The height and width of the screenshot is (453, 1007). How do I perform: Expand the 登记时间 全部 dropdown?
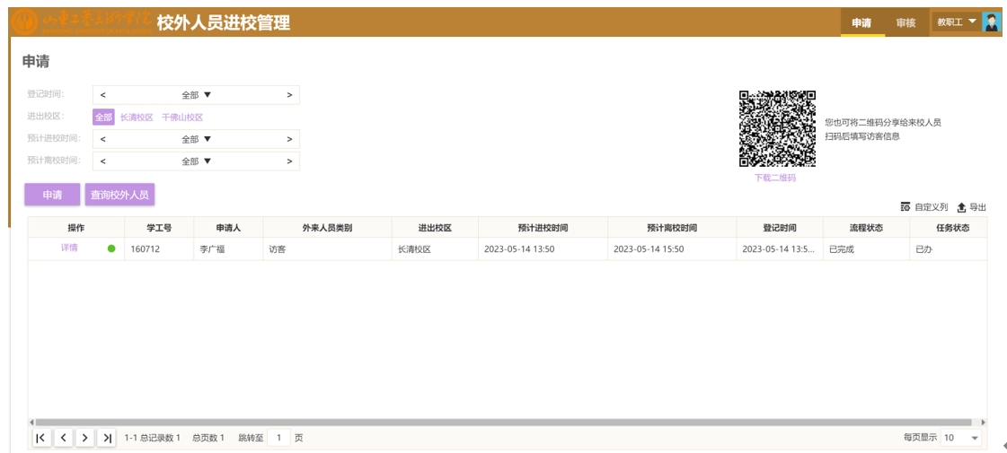pyautogui.click(x=196, y=95)
